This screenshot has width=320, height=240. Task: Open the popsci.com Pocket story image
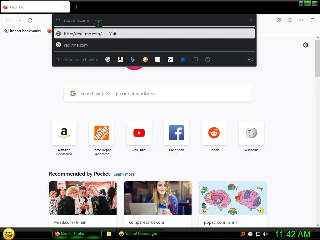[233, 198]
